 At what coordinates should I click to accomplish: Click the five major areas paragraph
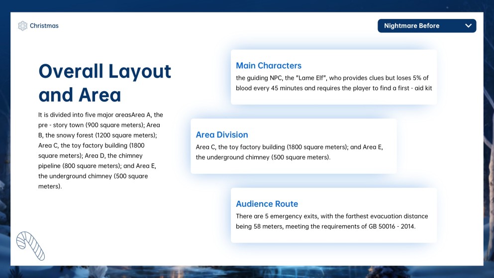100,150
